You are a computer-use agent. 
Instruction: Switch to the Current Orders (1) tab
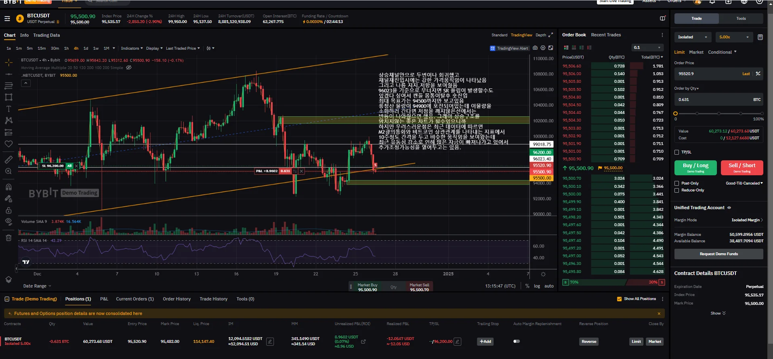click(x=135, y=299)
